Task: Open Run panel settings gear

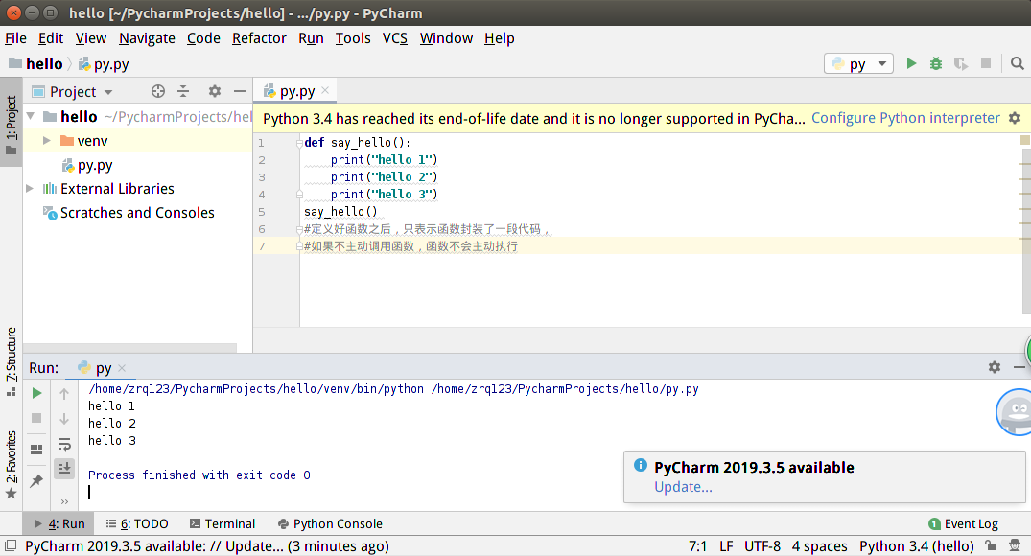Action: [995, 367]
